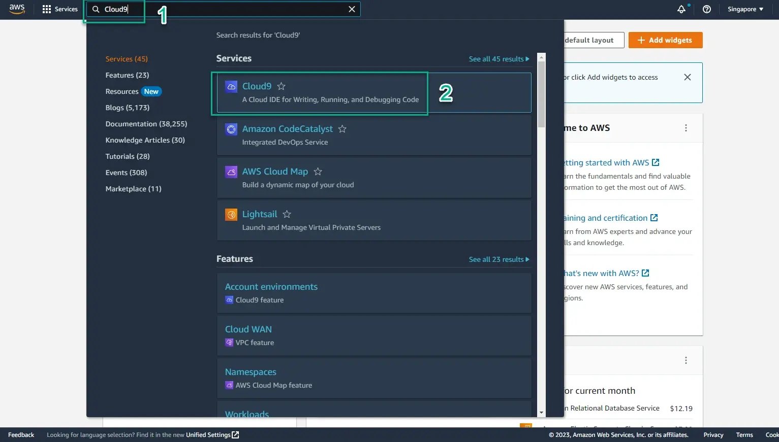Click the AWS home logo

tap(17, 9)
